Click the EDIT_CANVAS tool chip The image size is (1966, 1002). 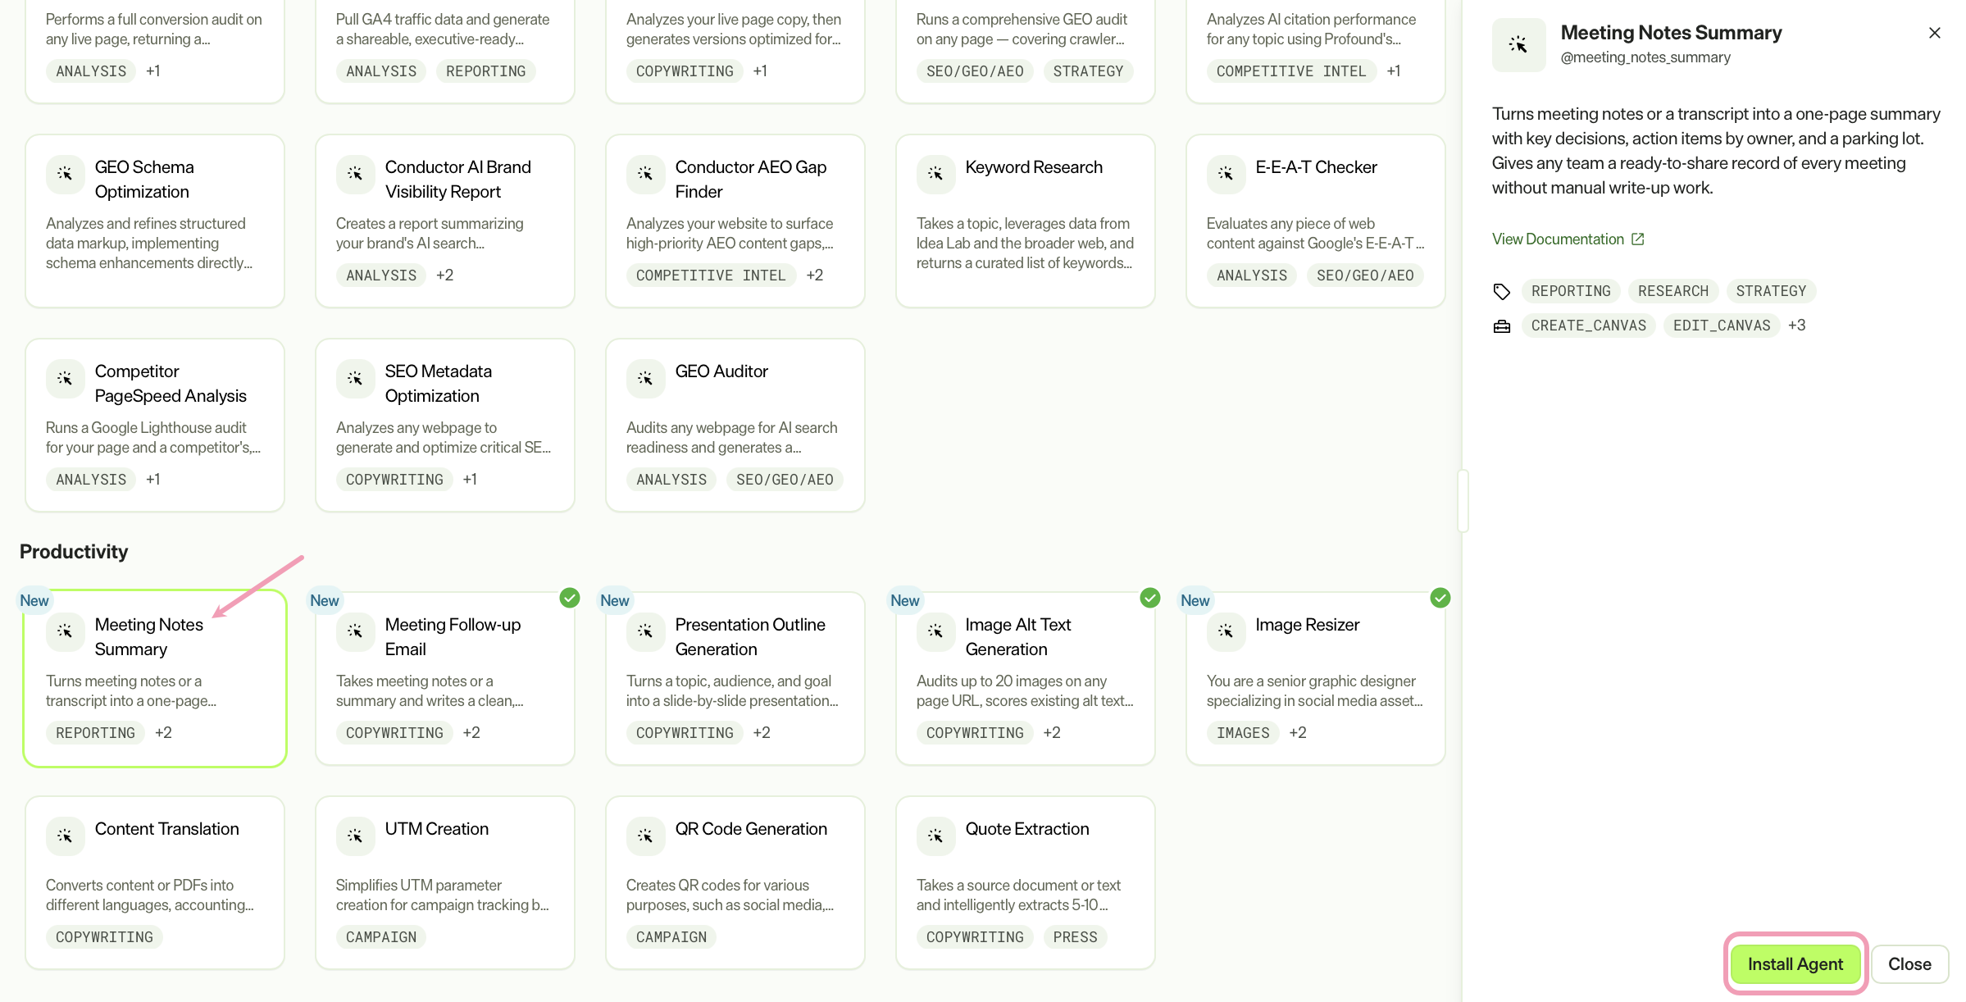point(1722,326)
